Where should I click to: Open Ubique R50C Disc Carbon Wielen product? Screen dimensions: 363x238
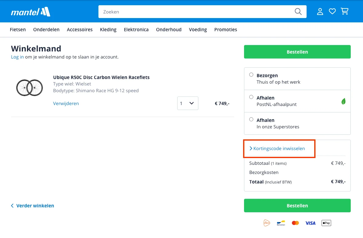(x=101, y=77)
